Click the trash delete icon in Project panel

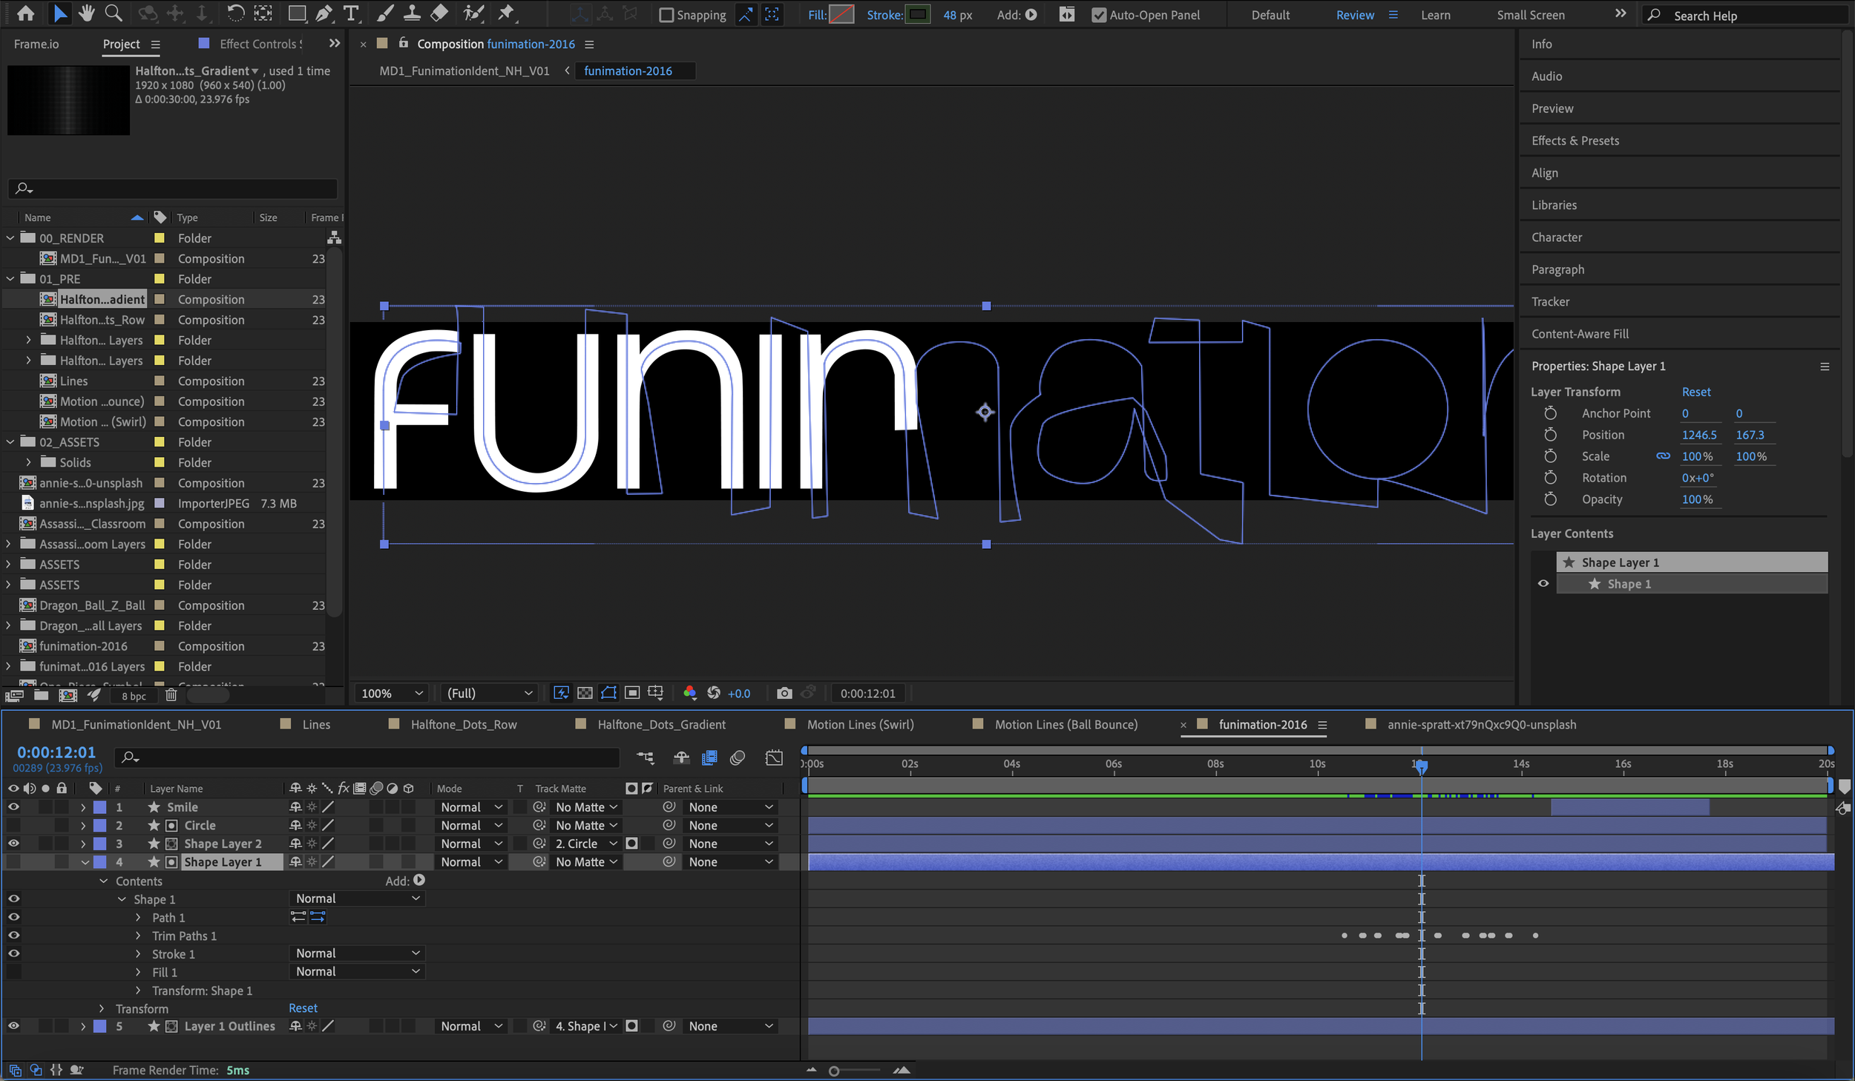171,695
